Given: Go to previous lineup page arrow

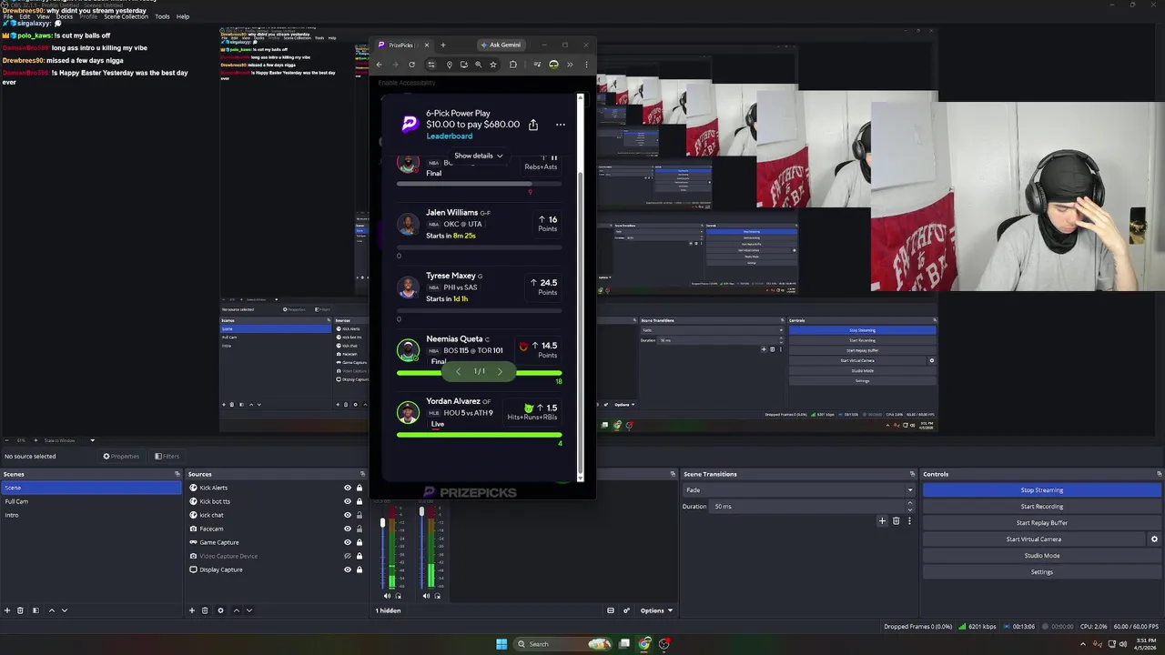Looking at the screenshot, I should (458, 371).
